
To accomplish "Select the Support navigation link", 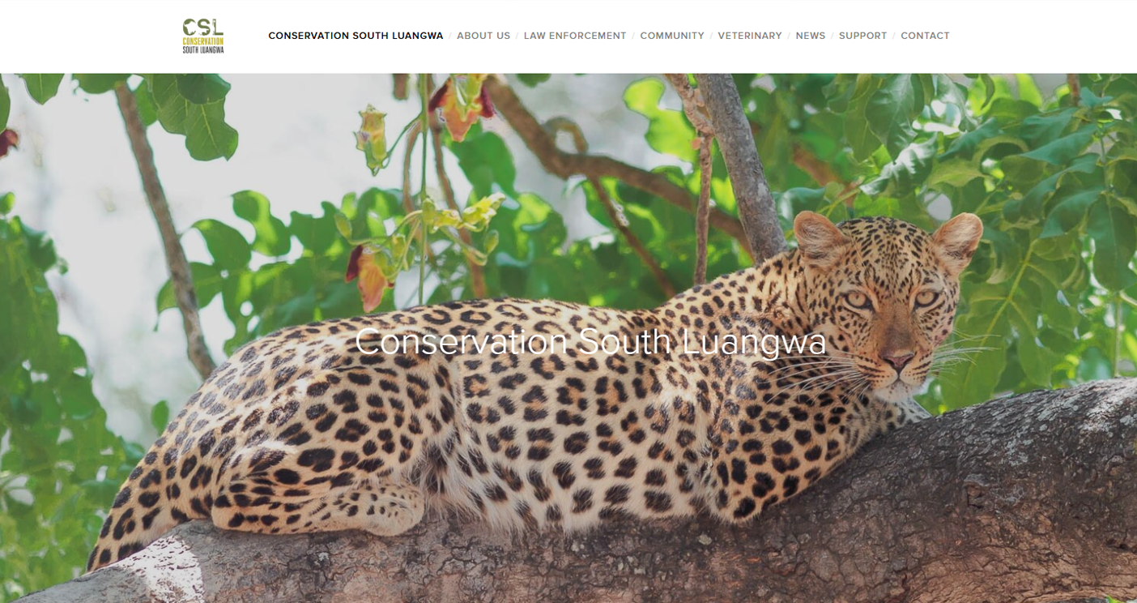I will (862, 36).
